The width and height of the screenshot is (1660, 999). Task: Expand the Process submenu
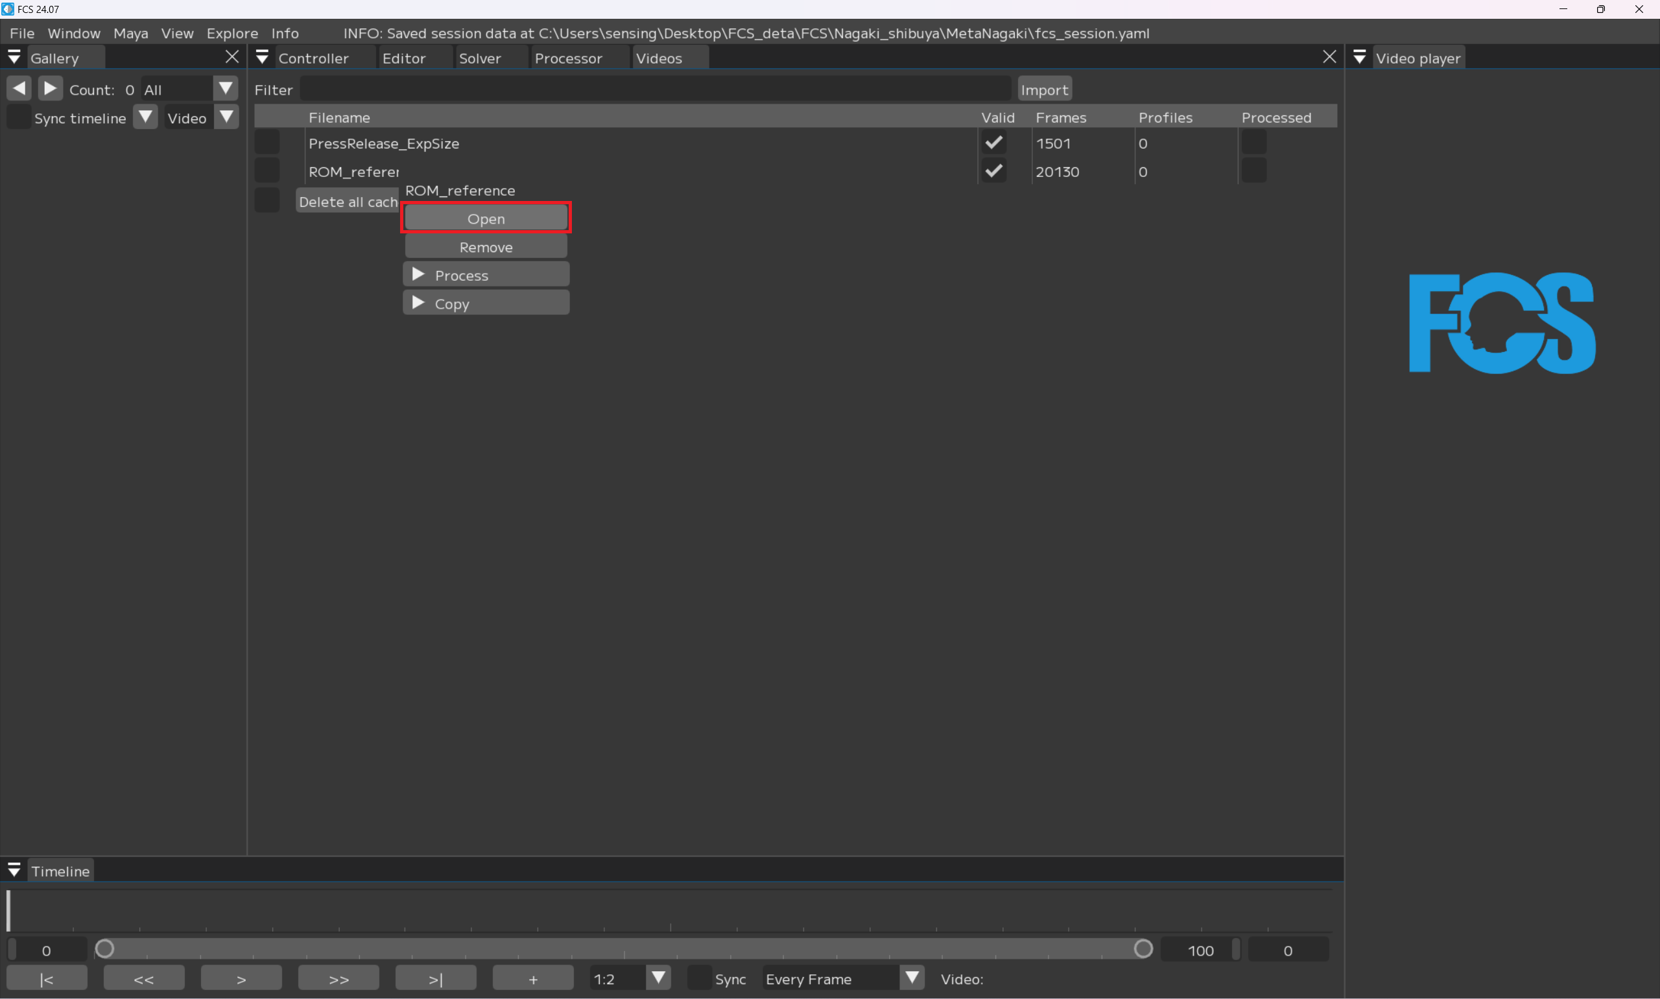tap(486, 275)
